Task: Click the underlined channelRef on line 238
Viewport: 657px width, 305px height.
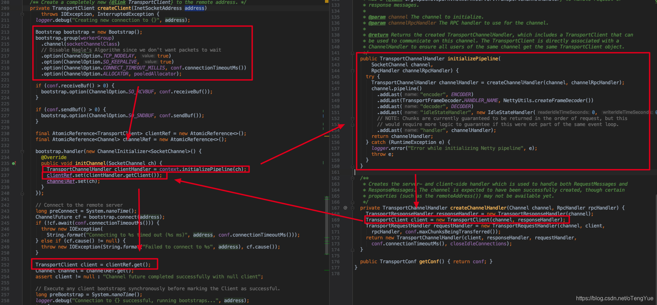Action: point(61,181)
